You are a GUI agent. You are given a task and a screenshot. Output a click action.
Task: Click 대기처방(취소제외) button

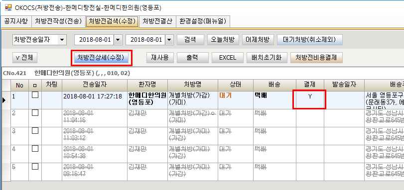pyautogui.click(x=310, y=40)
